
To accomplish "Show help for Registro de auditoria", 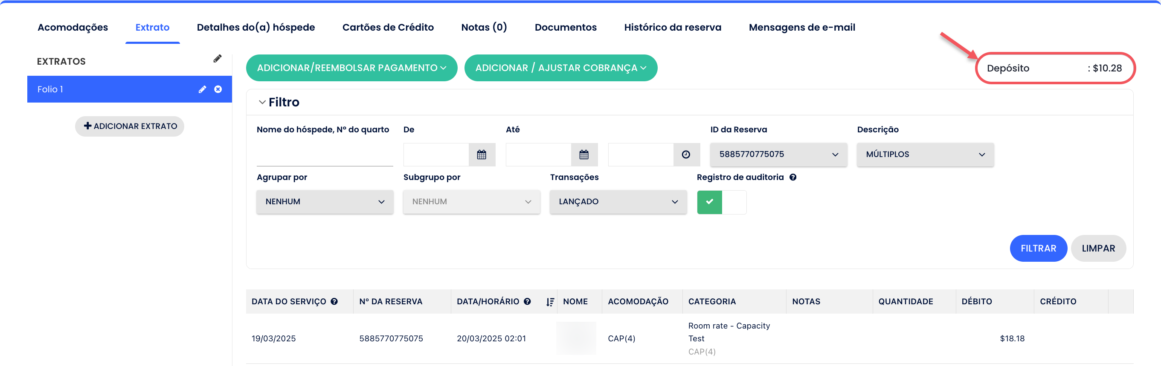I will click(x=793, y=177).
